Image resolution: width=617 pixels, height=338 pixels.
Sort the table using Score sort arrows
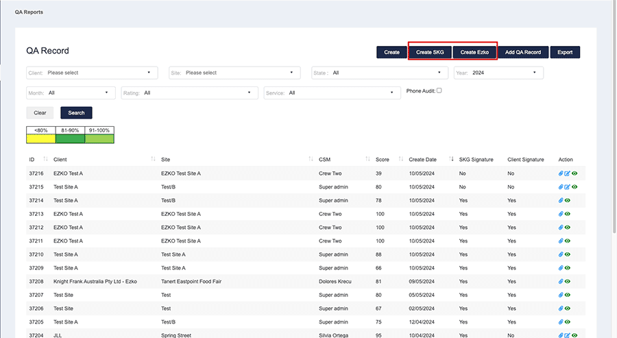coord(402,160)
